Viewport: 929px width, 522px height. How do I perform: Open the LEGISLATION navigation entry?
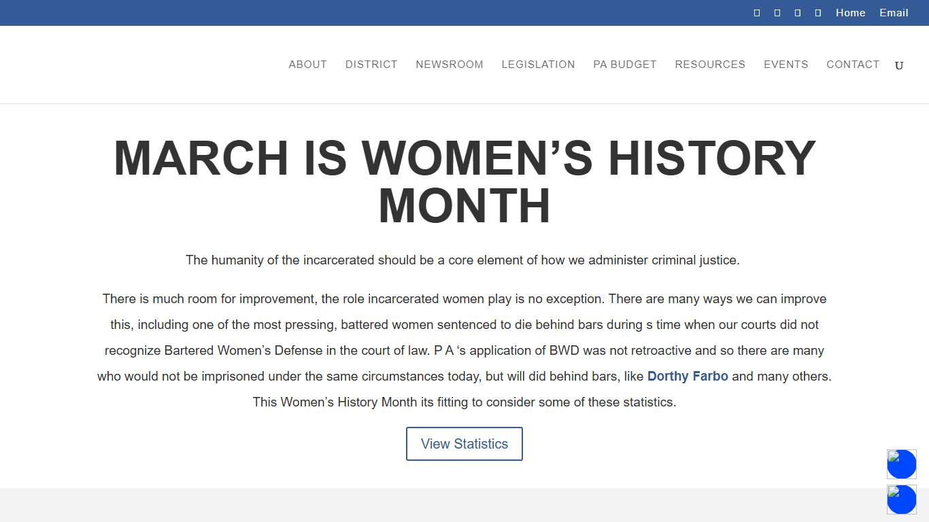pyautogui.click(x=538, y=65)
